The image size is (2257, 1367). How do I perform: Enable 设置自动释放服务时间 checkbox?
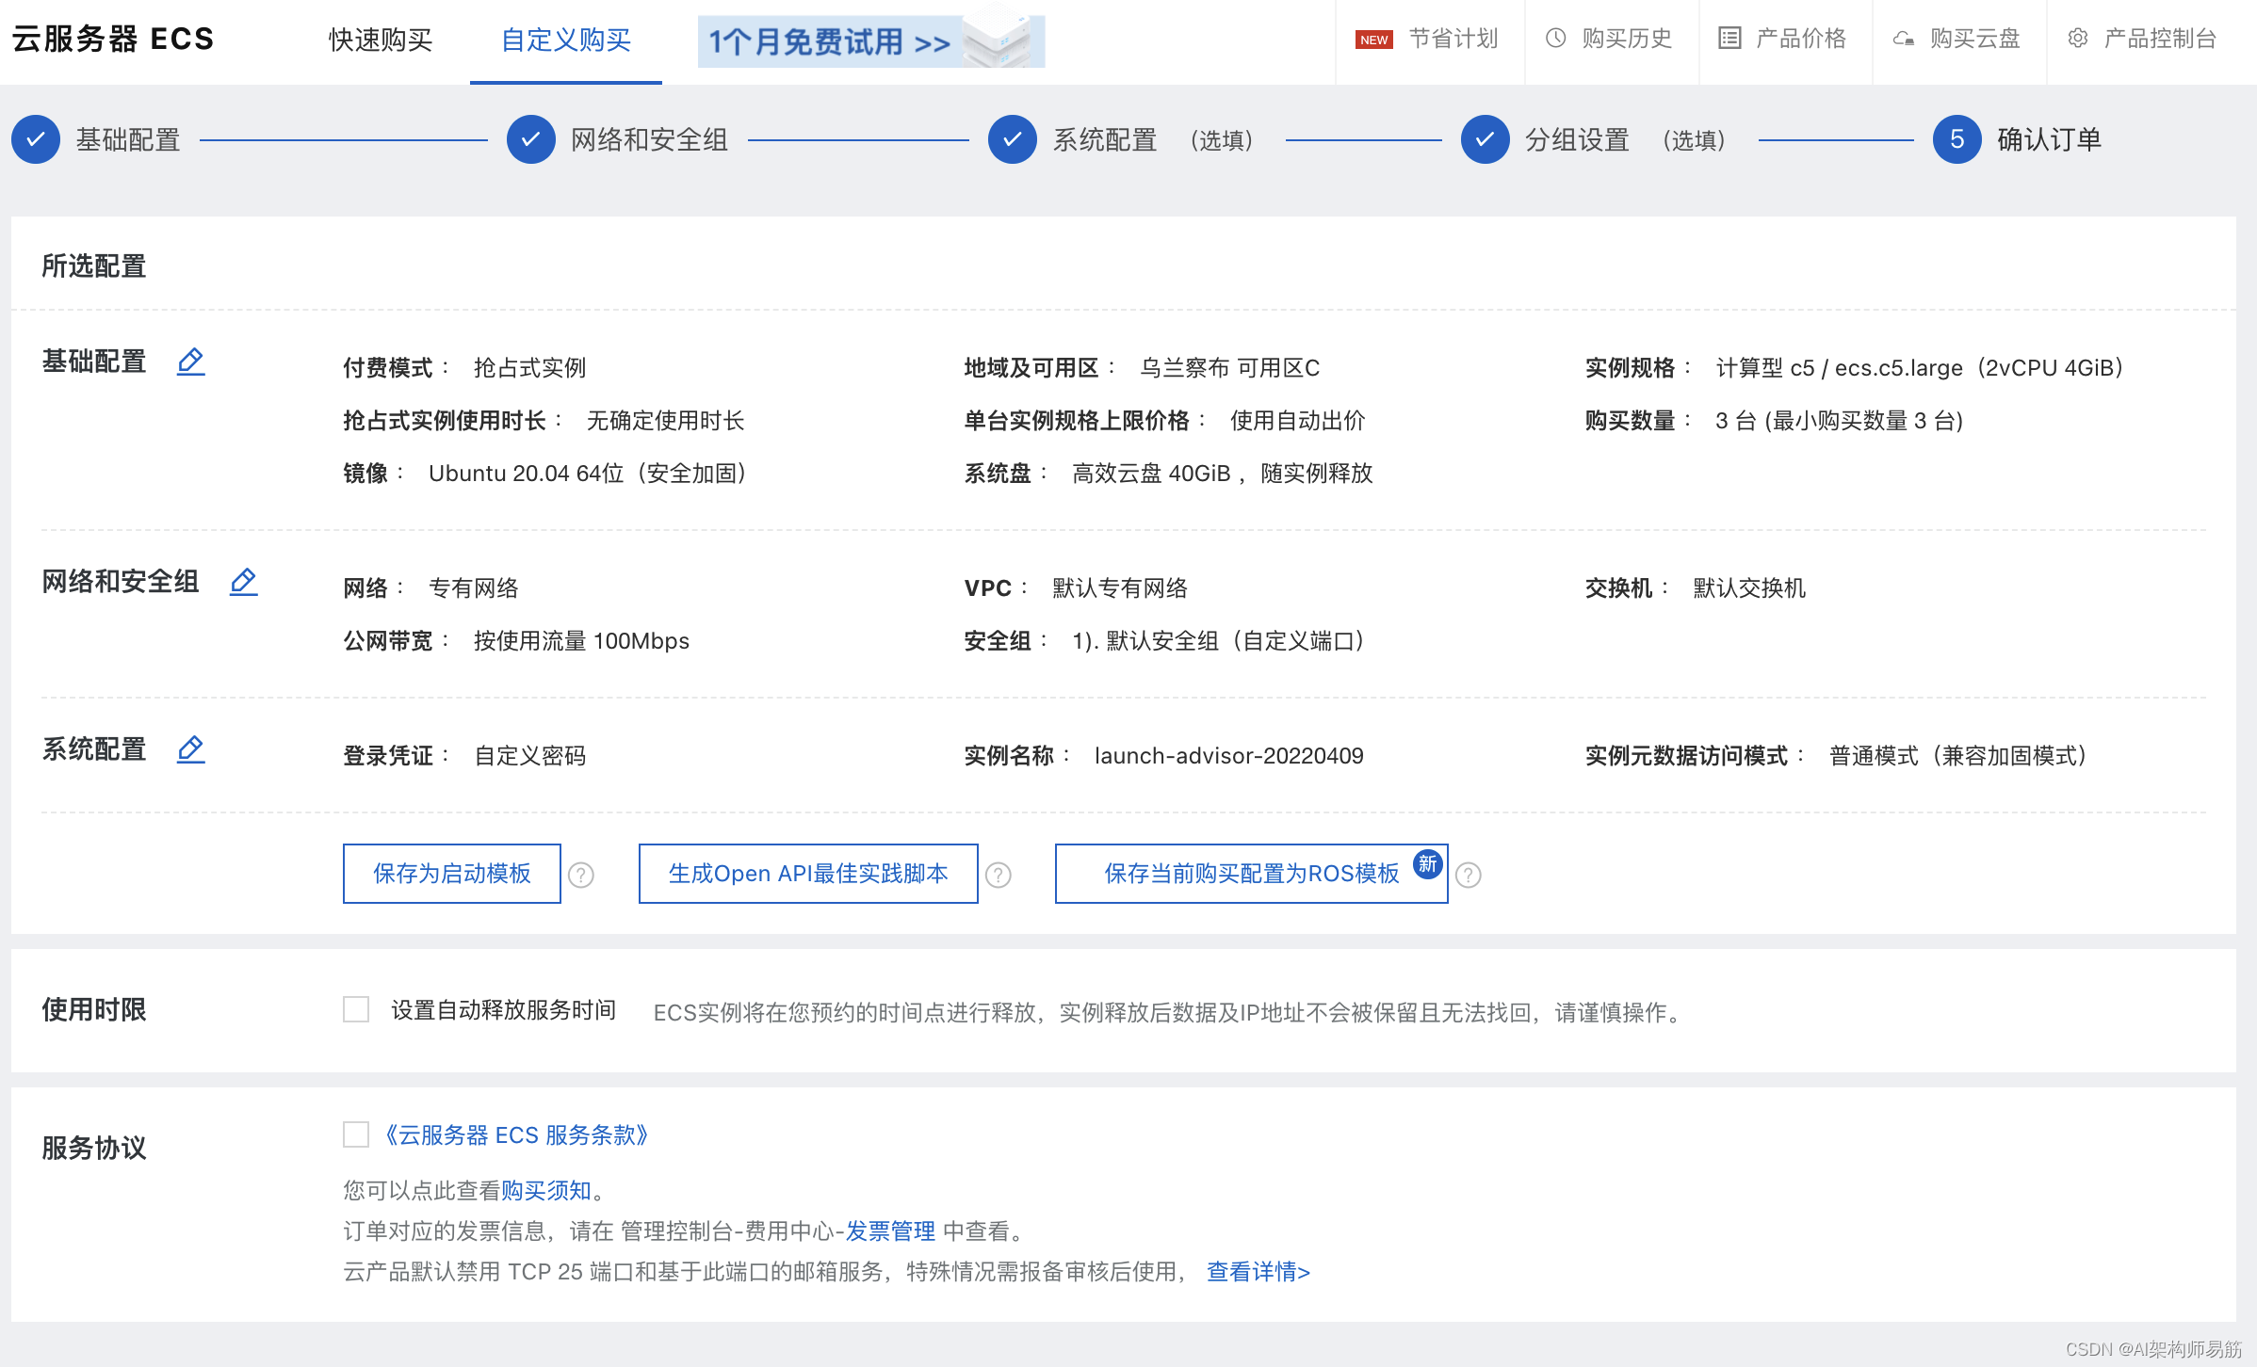356,1009
